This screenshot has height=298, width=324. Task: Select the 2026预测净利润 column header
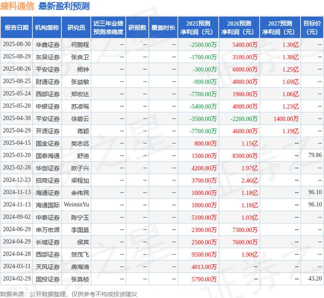[x=239, y=27]
